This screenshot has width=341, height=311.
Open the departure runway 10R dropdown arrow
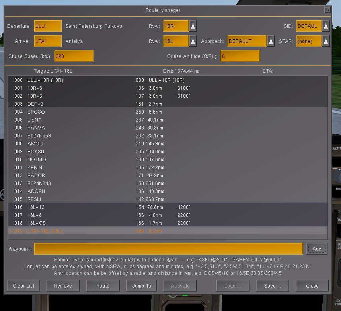pyautogui.click(x=193, y=26)
